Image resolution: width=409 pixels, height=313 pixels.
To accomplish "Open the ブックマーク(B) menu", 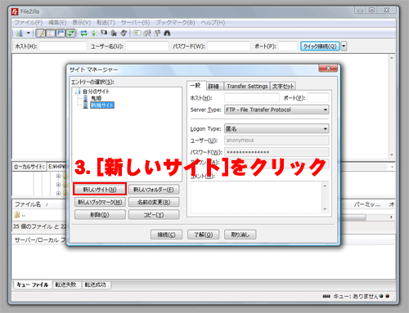I will coord(175,22).
